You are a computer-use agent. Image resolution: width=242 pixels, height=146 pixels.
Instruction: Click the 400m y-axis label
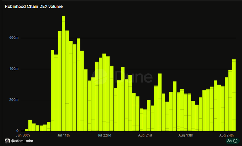click(14, 69)
